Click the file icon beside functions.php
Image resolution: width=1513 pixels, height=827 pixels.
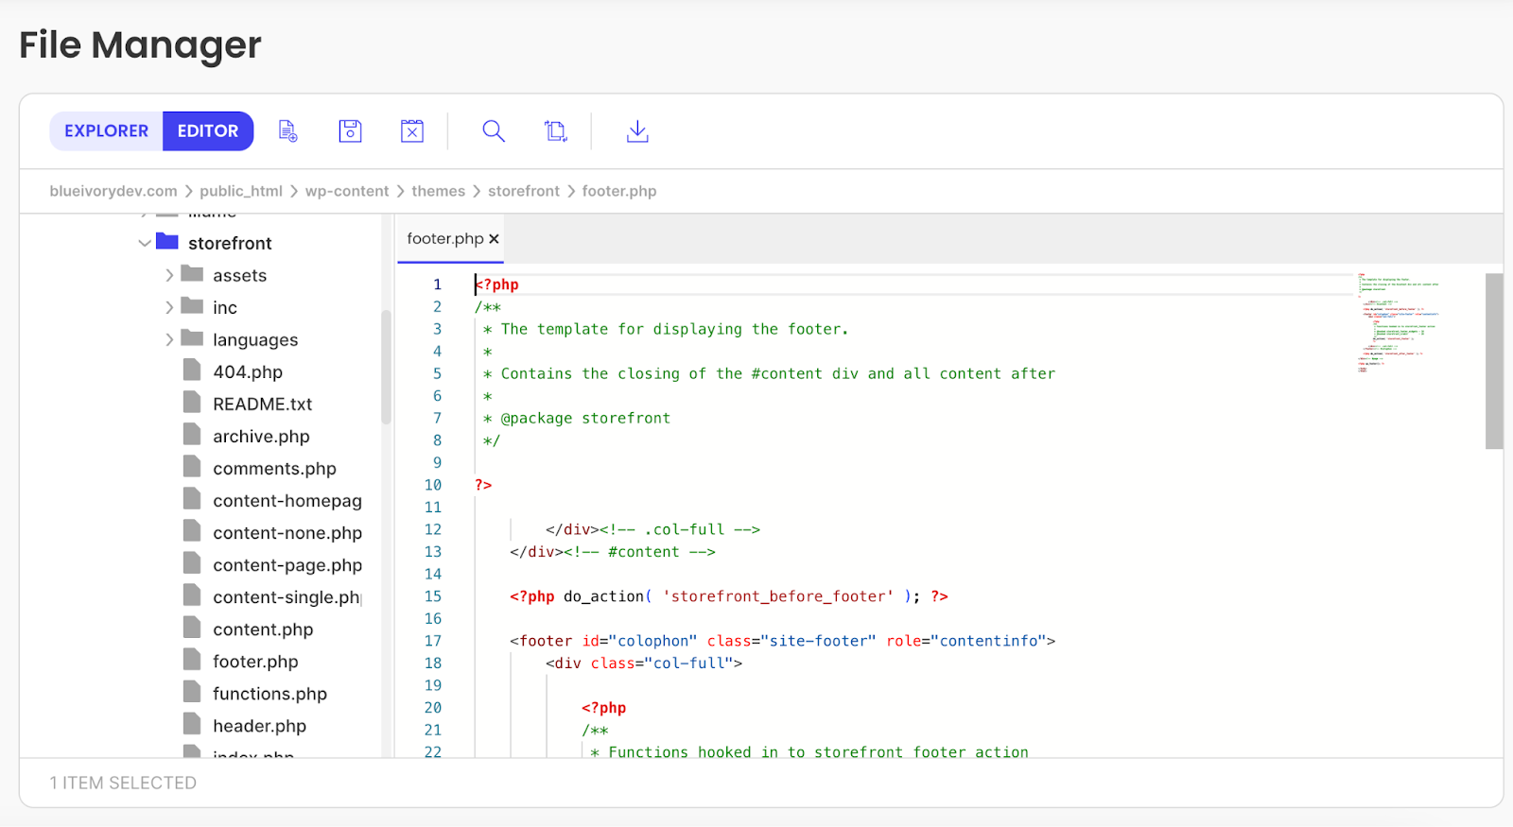tap(192, 692)
